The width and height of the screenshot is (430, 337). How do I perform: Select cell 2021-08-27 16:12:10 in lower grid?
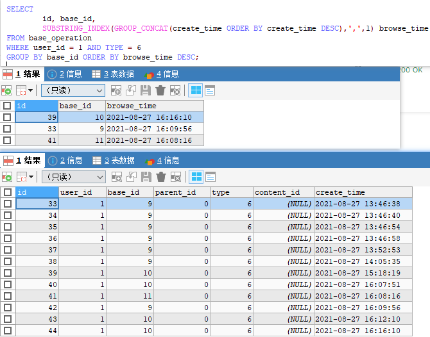pos(363,319)
